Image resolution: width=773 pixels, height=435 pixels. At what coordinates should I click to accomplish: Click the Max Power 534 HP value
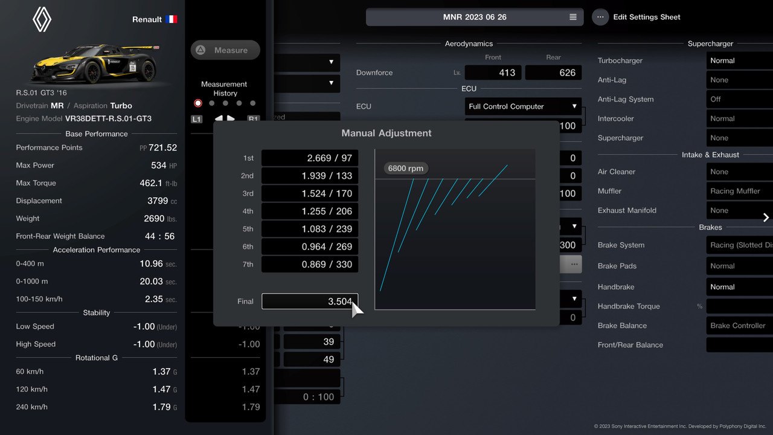point(164,165)
